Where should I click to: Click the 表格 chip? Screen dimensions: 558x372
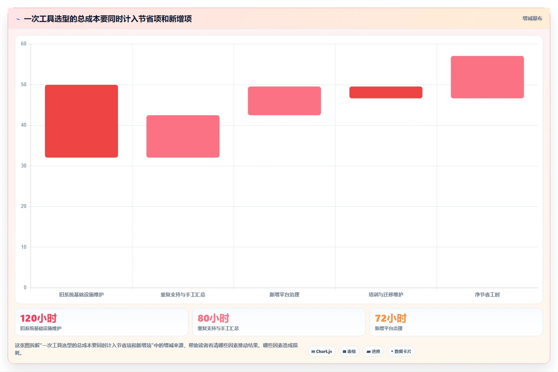(x=349, y=351)
